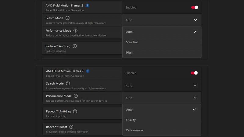Click the help icon beside Radeon Boost
Image resolution: width=244 pixels, height=137 pixels.
71,127
